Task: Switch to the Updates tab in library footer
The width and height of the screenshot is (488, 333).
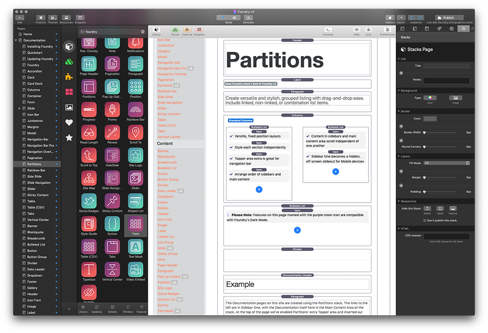Action: [97, 309]
